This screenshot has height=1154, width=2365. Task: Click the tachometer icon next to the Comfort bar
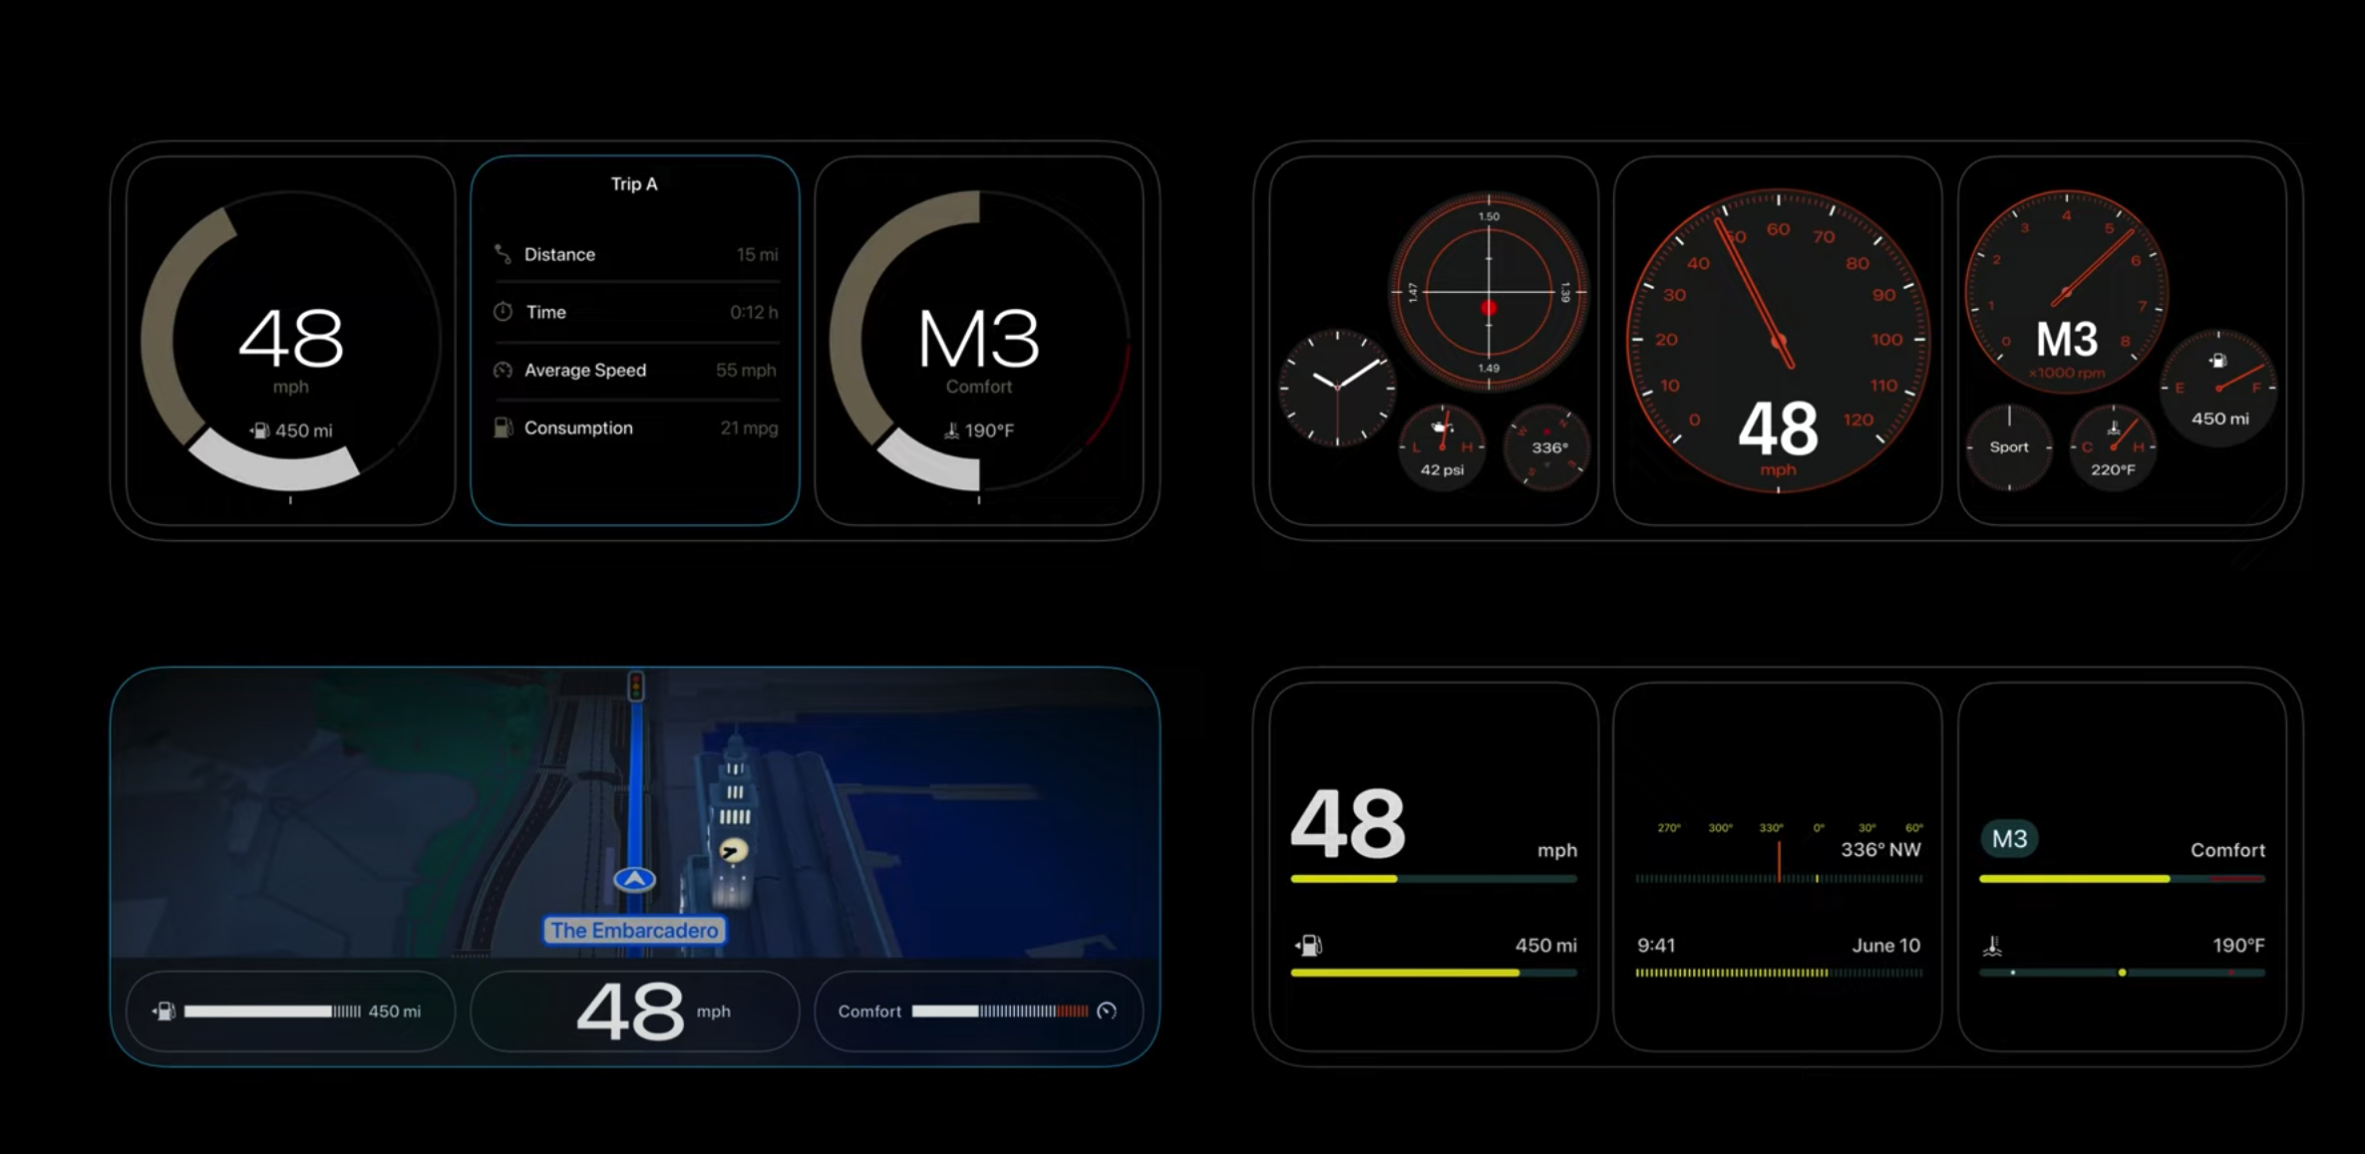click(1107, 1011)
